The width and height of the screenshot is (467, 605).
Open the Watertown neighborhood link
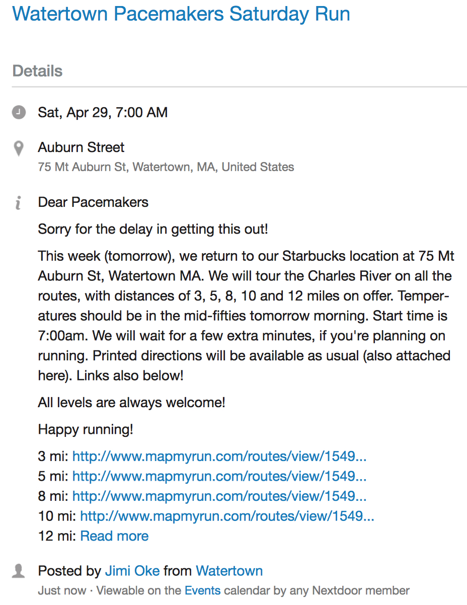229,571
